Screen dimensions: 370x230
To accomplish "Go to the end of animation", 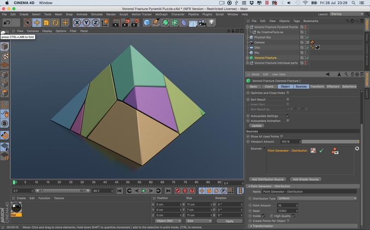I will pyautogui.click(x=168, y=190).
